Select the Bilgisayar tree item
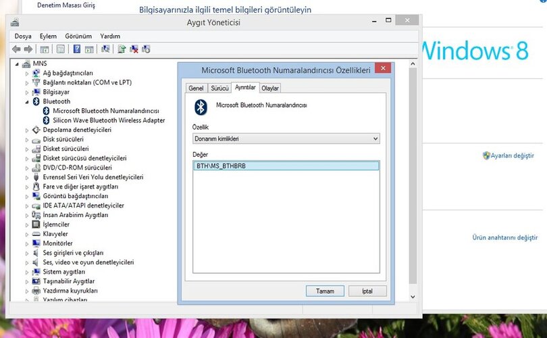 tap(56, 92)
